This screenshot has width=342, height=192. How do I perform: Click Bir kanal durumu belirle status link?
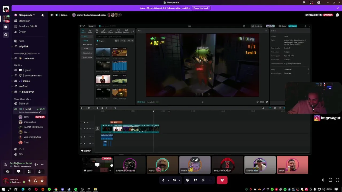coord(30,113)
